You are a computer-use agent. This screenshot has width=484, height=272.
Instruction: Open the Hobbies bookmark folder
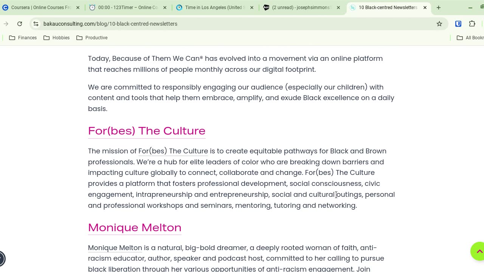[57, 38]
